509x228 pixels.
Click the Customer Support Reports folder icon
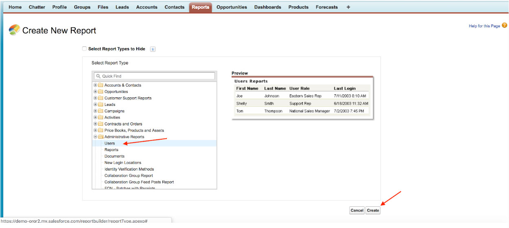pyautogui.click(x=100, y=98)
